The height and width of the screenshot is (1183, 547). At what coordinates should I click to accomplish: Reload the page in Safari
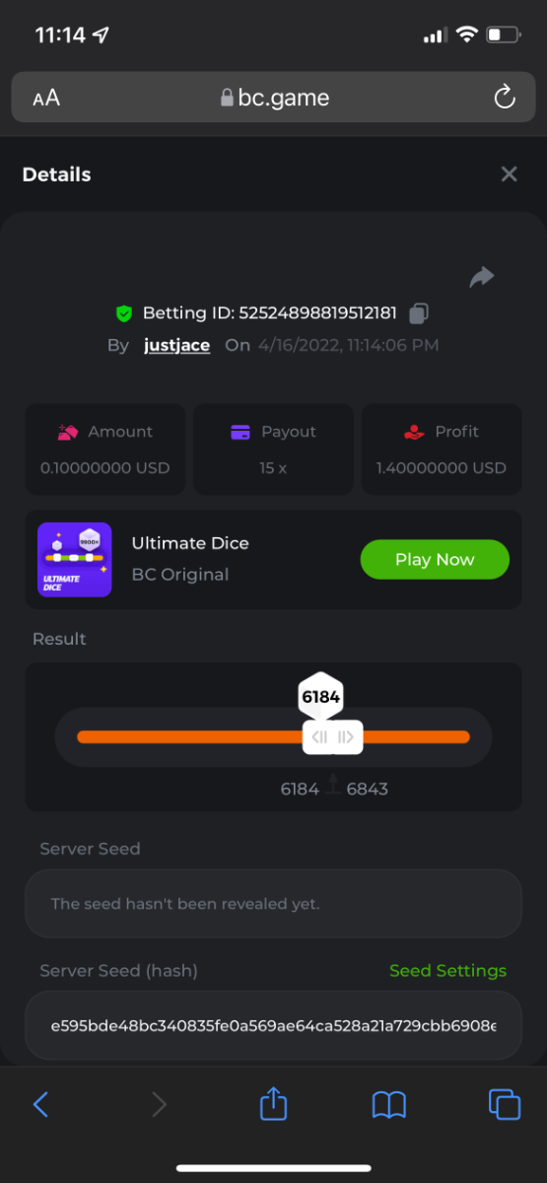click(504, 97)
